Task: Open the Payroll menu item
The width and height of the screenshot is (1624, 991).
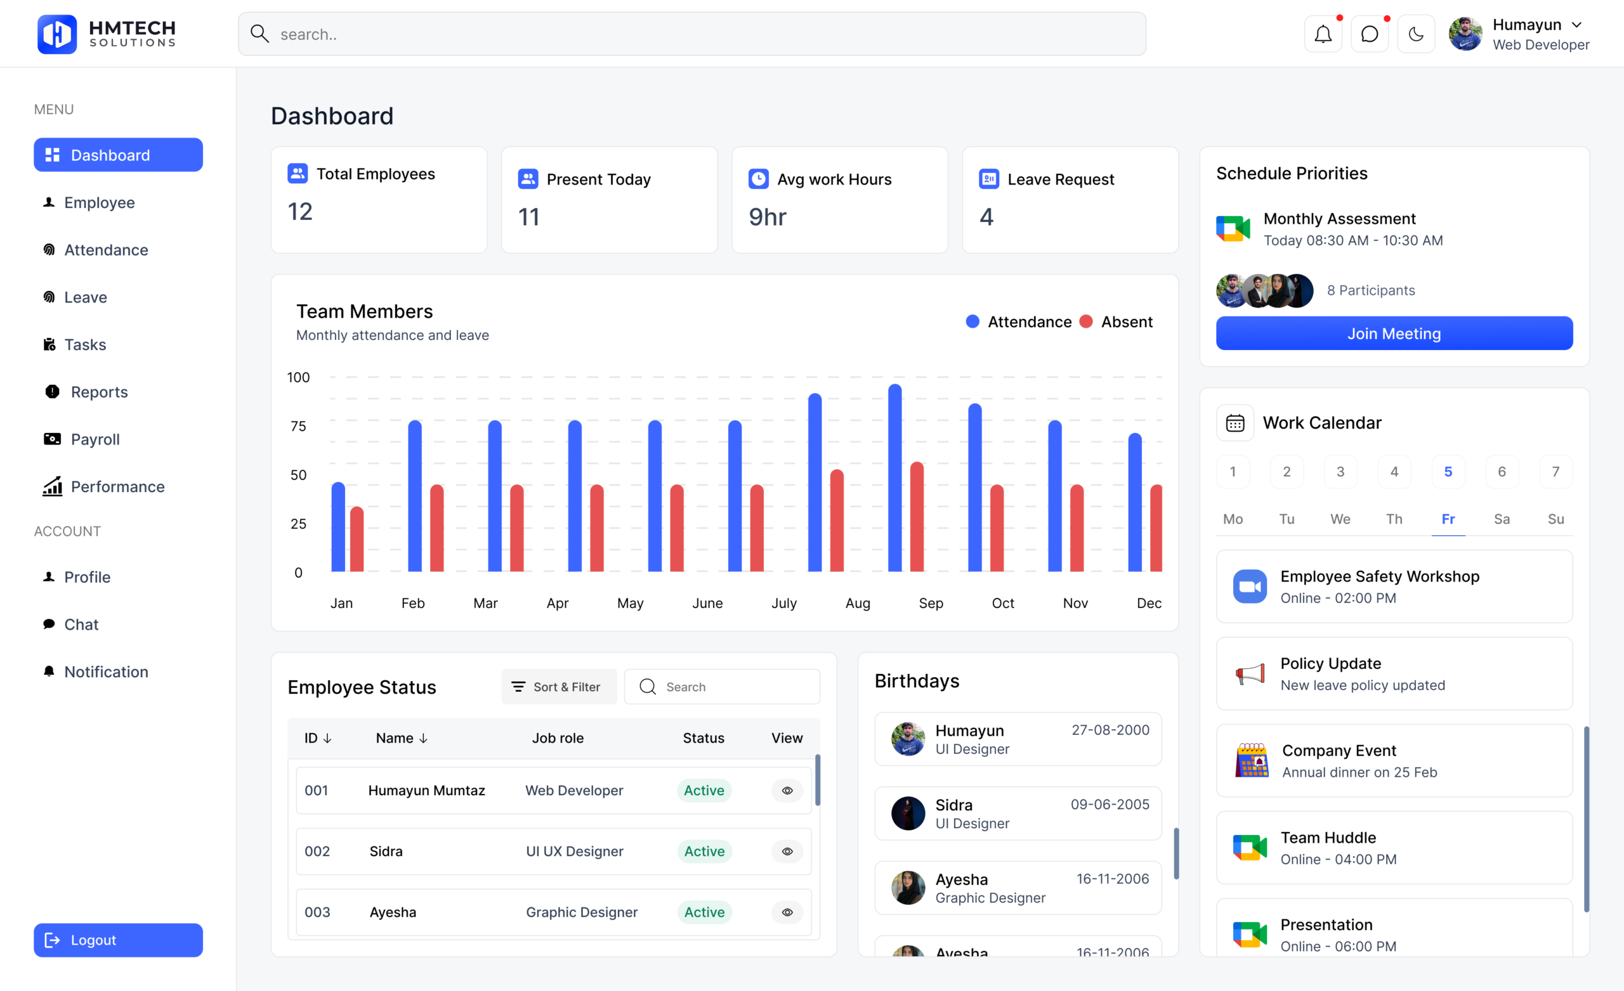Action: click(x=95, y=439)
